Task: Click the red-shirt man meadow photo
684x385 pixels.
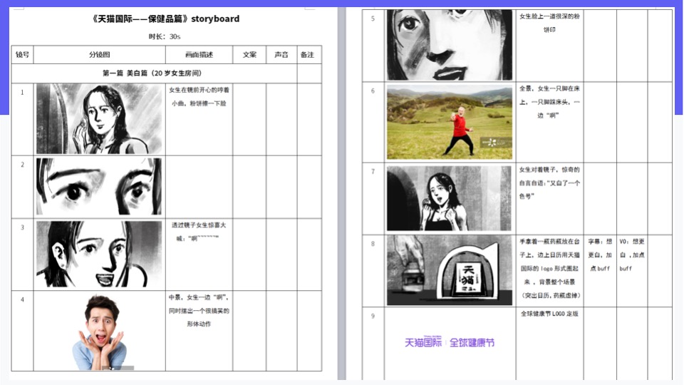Action: coord(449,123)
